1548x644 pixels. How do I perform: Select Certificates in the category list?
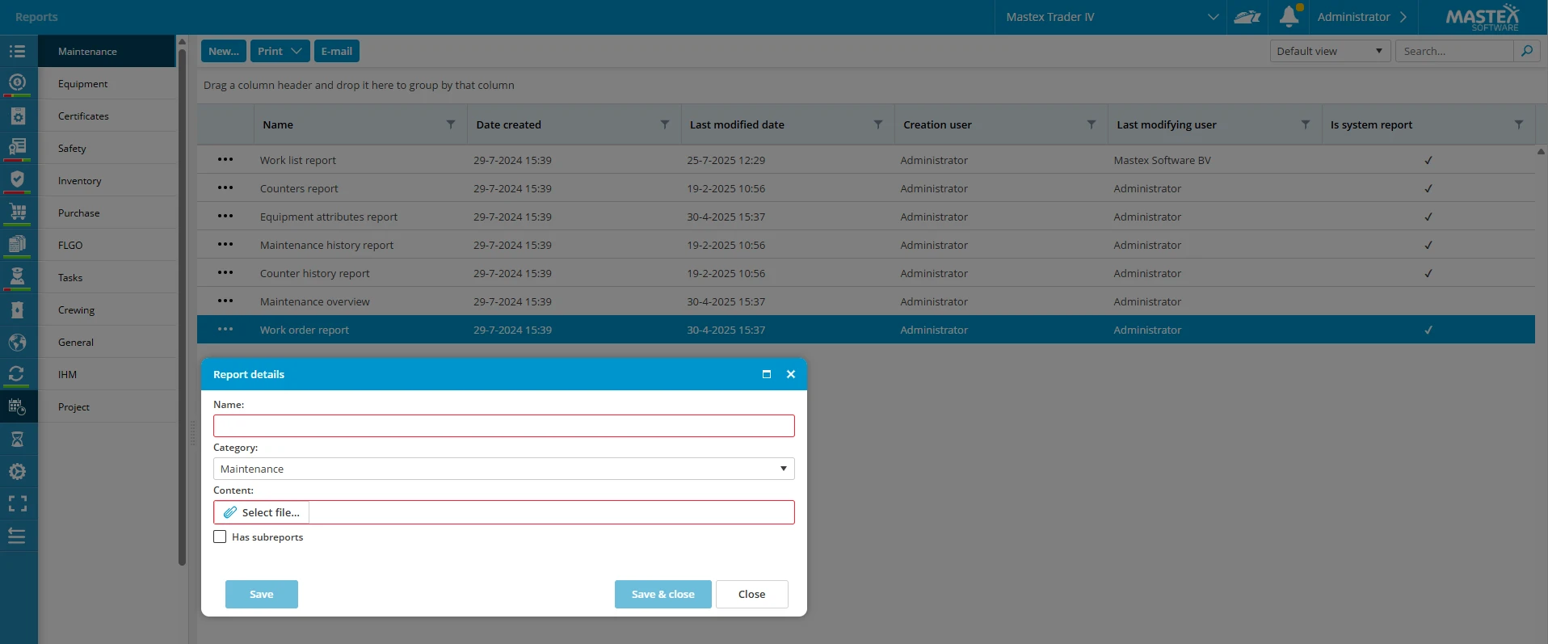83,116
